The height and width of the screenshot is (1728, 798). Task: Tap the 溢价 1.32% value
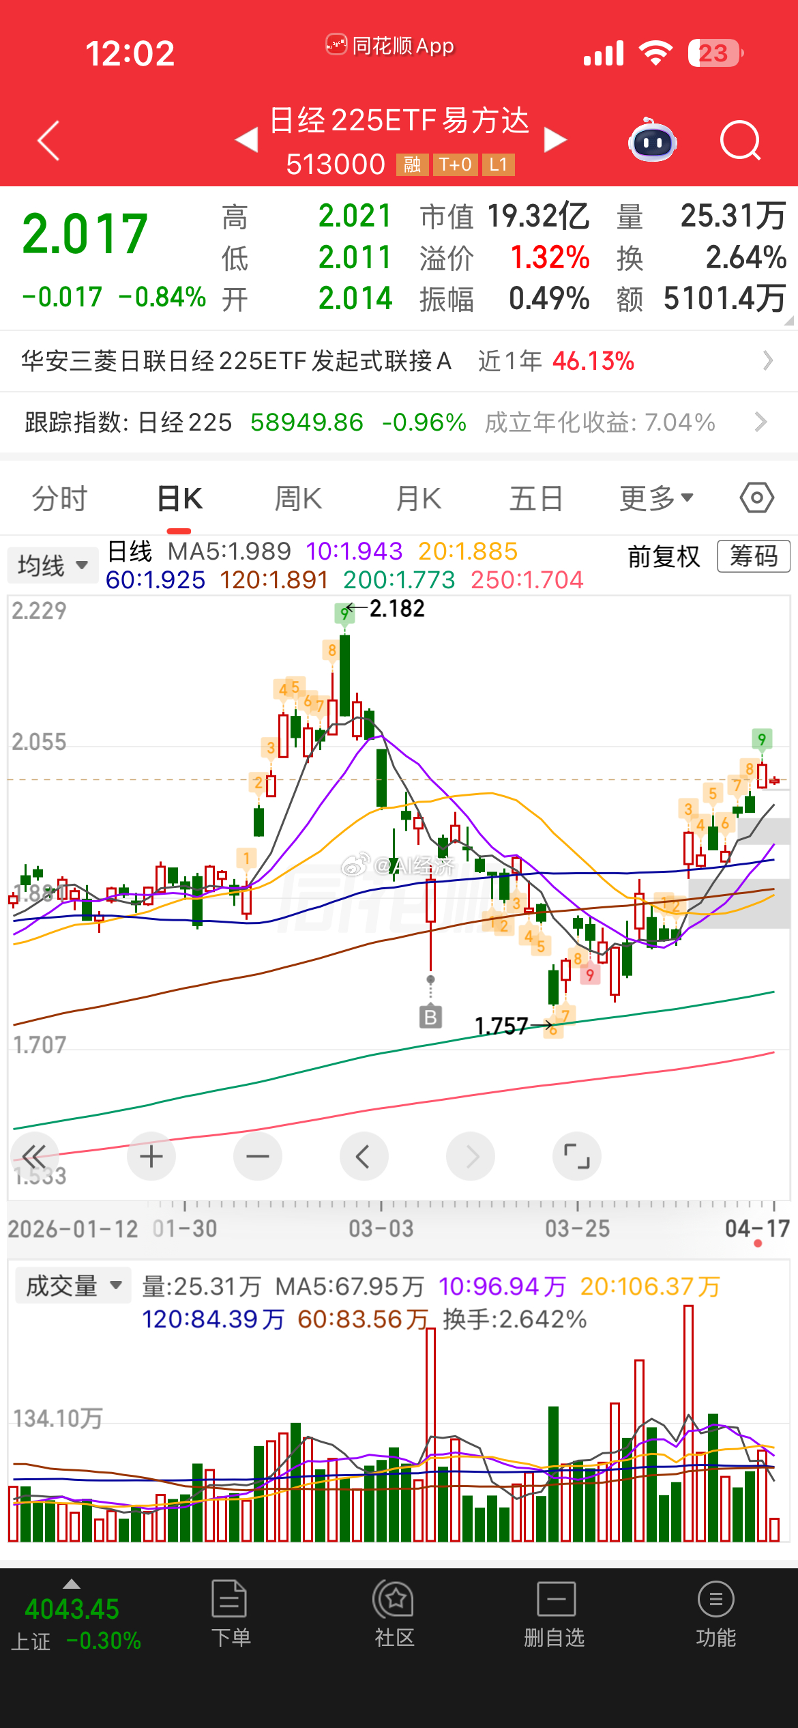(x=550, y=257)
